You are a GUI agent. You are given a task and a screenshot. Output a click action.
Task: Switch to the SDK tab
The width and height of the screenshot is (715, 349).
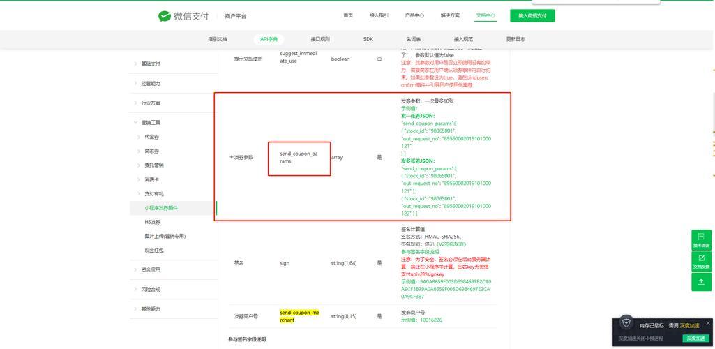click(x=368, y=39)
